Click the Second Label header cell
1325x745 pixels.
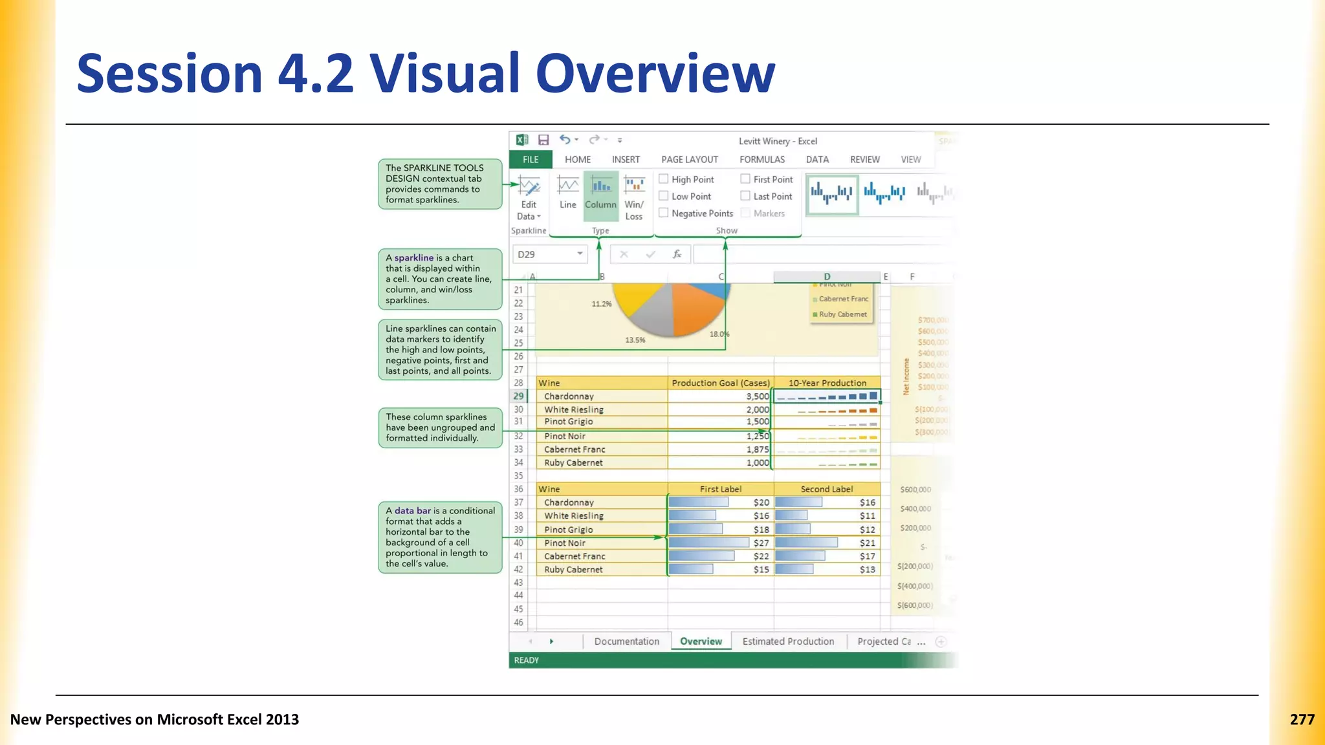(827, 489)
